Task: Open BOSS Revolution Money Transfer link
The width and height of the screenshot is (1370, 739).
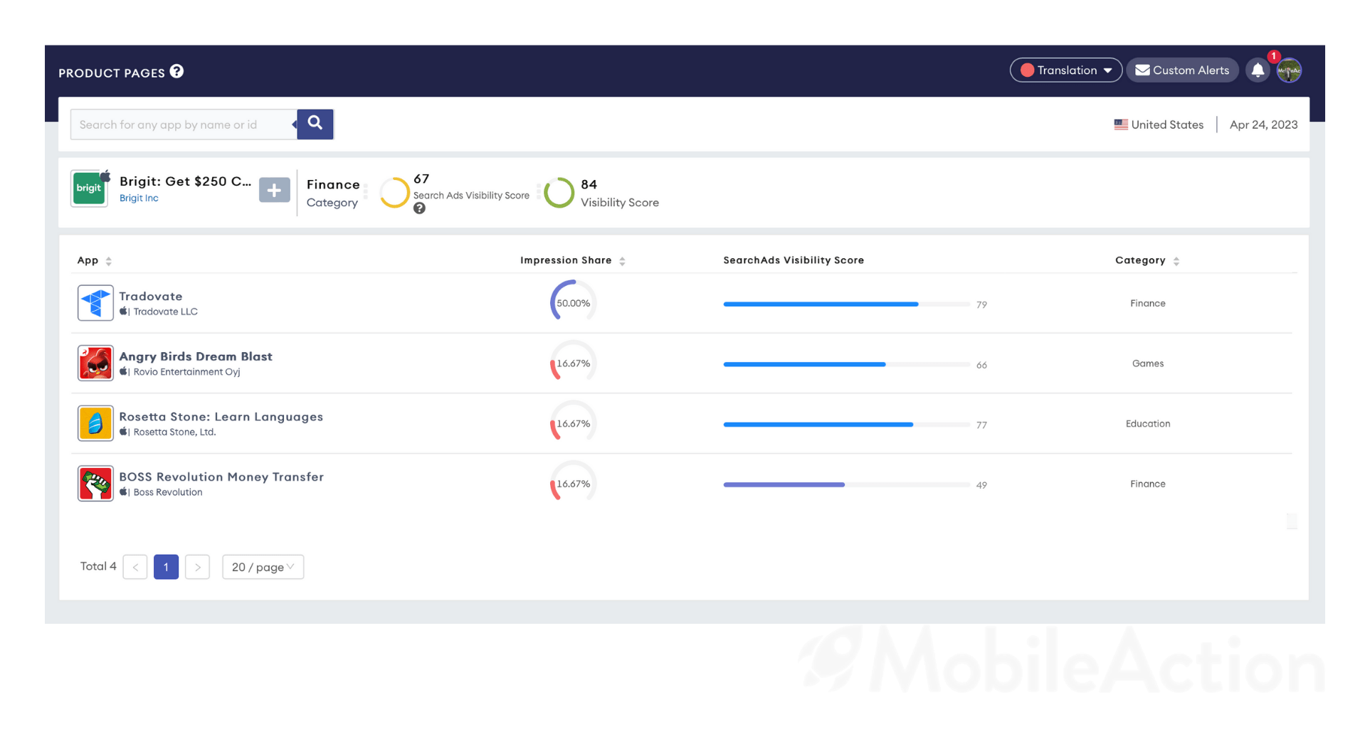Action: [x=221, y=477]
